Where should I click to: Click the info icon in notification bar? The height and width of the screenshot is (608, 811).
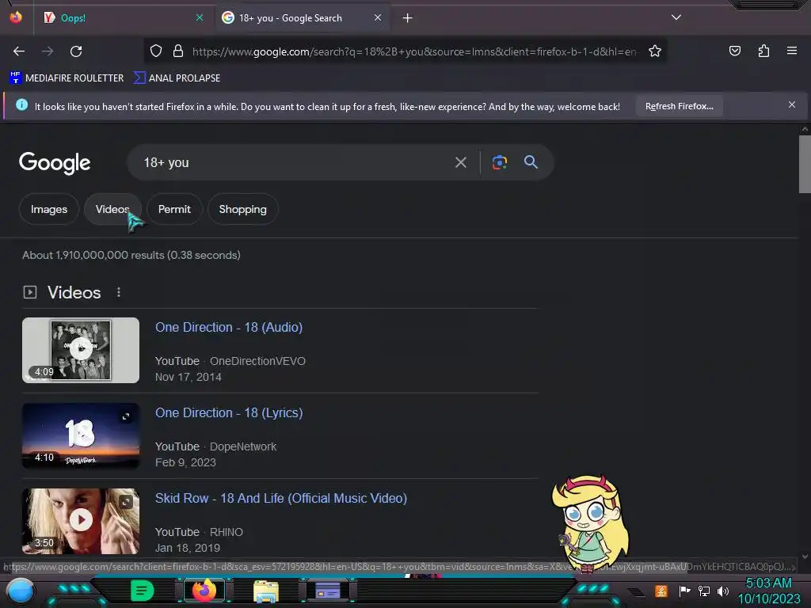tap(21, 105)
